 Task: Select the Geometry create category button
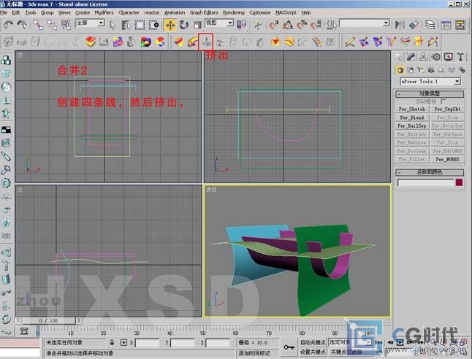(x=400, y=70)
